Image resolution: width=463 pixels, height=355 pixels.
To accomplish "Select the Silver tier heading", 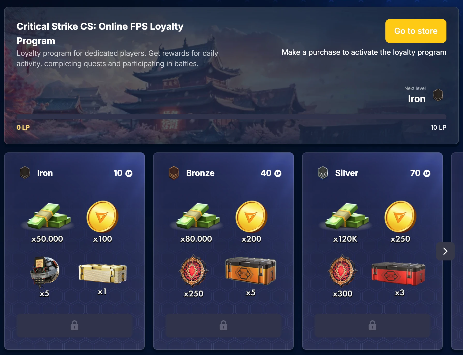I will click(x=347, y=173).
